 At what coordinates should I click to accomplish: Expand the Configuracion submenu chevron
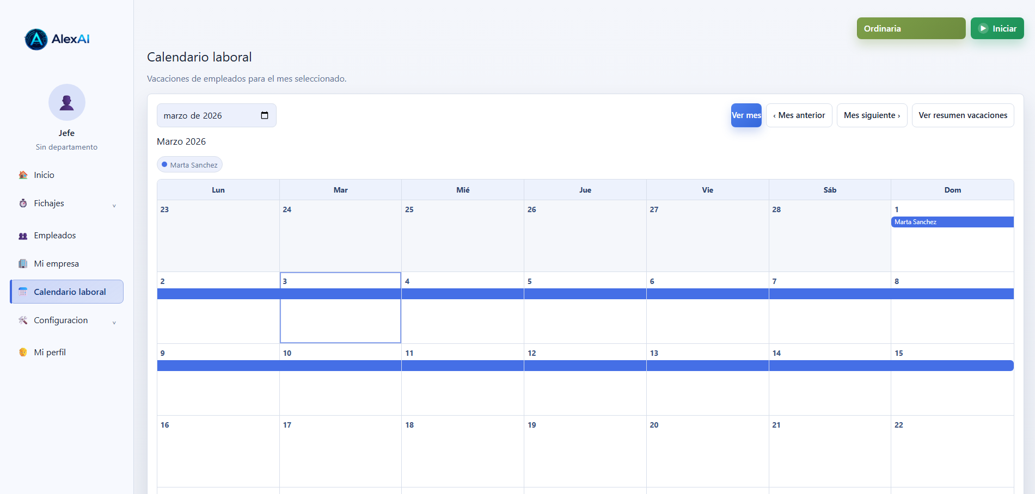114,323
